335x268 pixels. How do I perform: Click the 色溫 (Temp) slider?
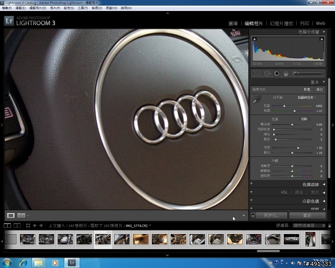292,106
